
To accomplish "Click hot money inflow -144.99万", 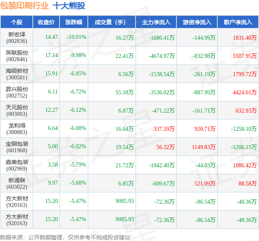I will pyautogui.click(x=204, y=38).
